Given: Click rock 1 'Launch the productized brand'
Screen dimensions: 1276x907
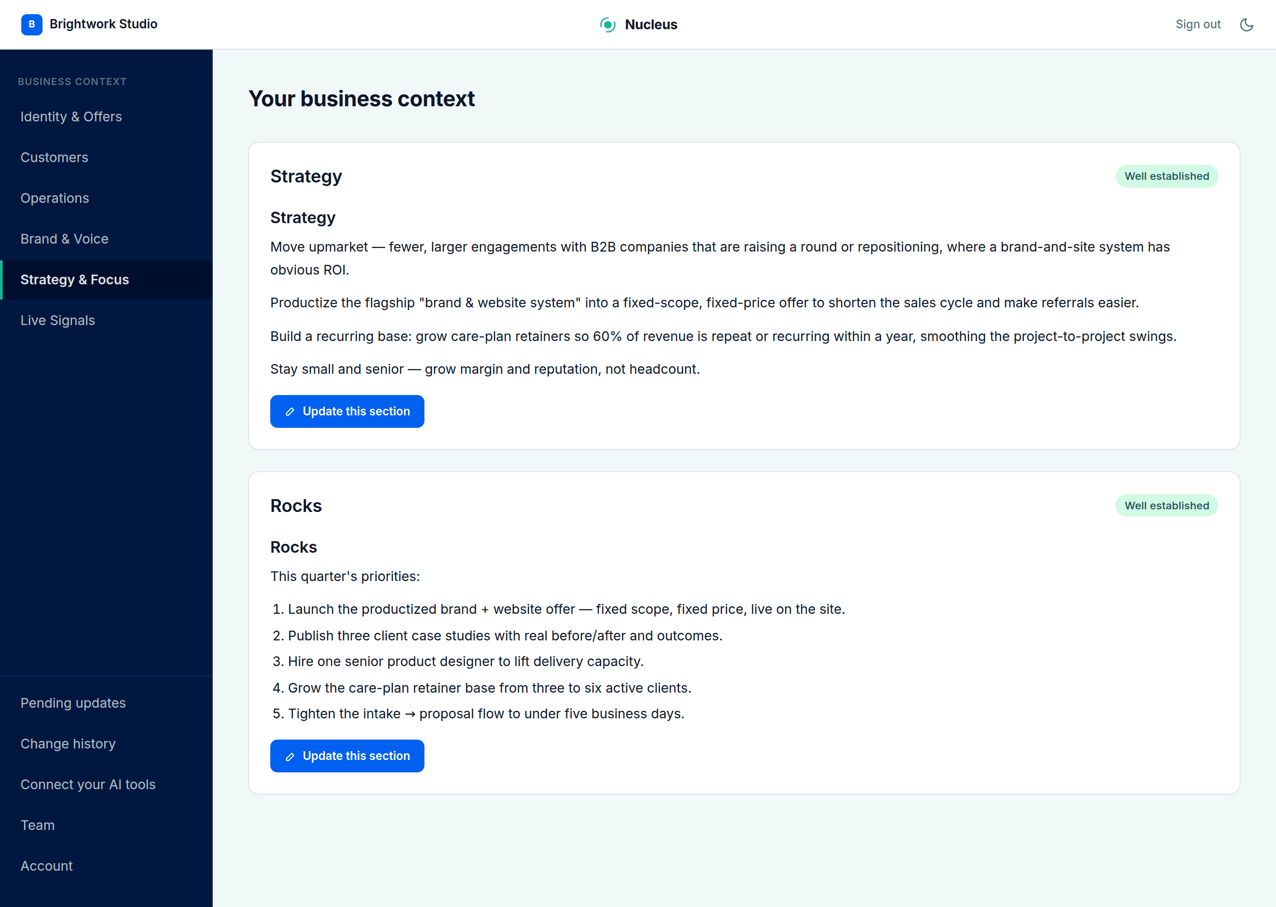Looking at the screenshot, I should pyautogui.click(x=566, y=609).
